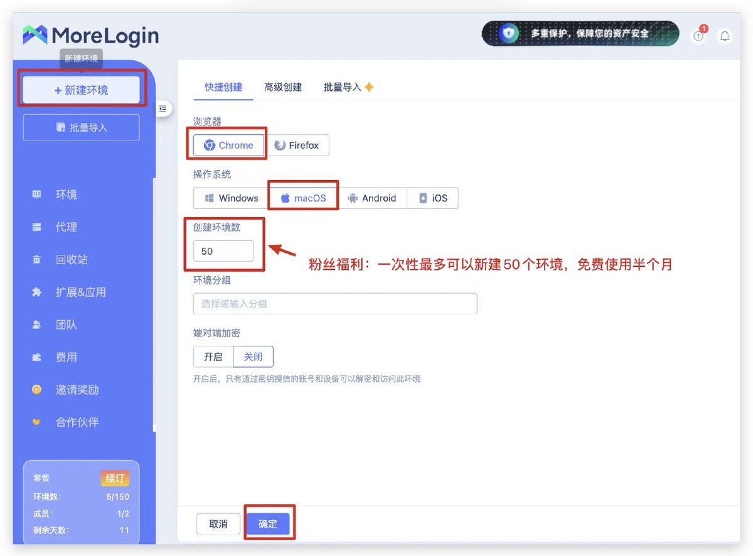Viewport: 753px width, 556px height.
Task: Turn off end-to-end encryption with 关闭
Action: click(254, 356)
